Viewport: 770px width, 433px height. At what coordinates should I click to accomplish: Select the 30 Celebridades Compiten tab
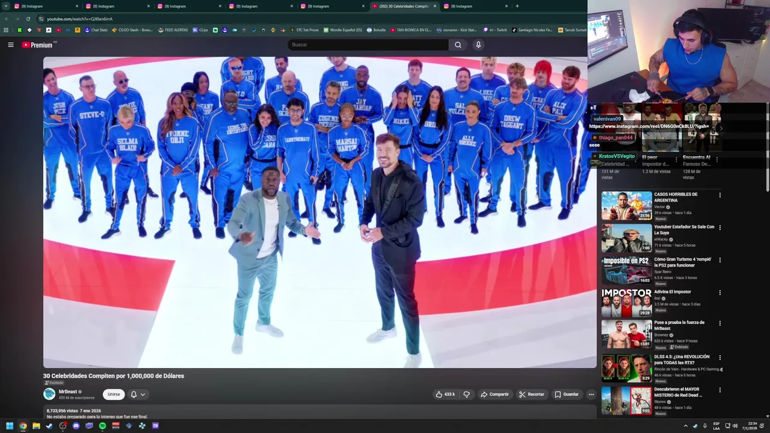(x=404, y=6)
